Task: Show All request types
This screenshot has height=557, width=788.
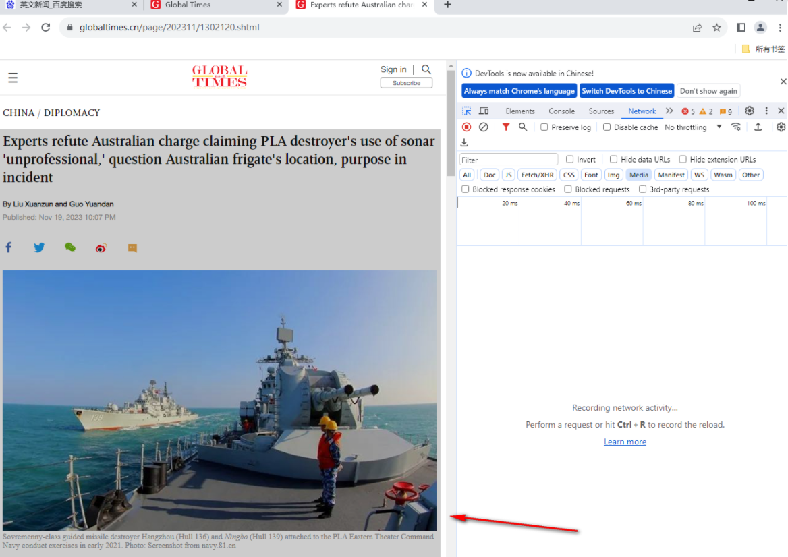Action: 467,175
